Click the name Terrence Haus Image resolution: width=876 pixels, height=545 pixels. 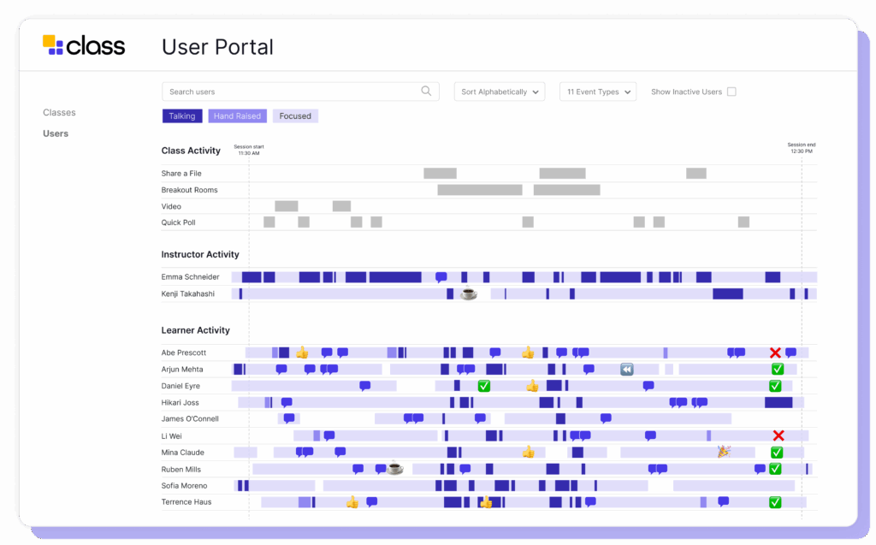click(189, 502)
